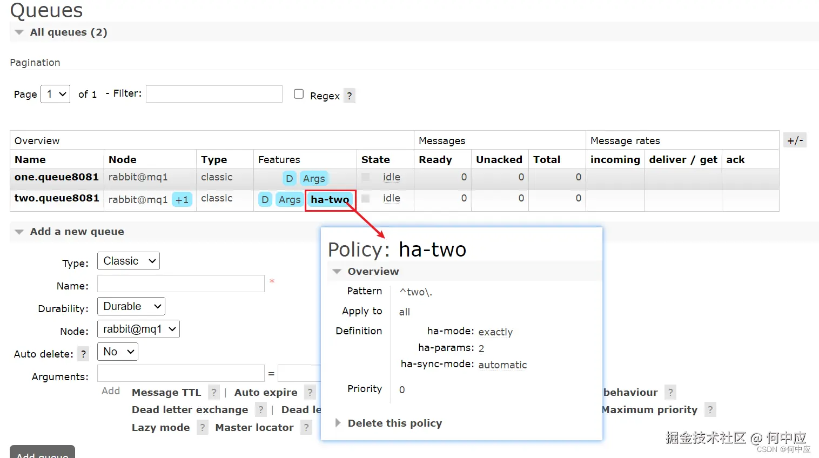
Task: Sort queues by Node column
Action: click(x=123, y=159)
